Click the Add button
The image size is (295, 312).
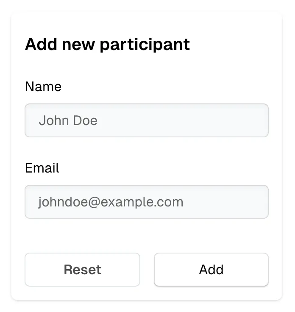(x=211, y=270)
